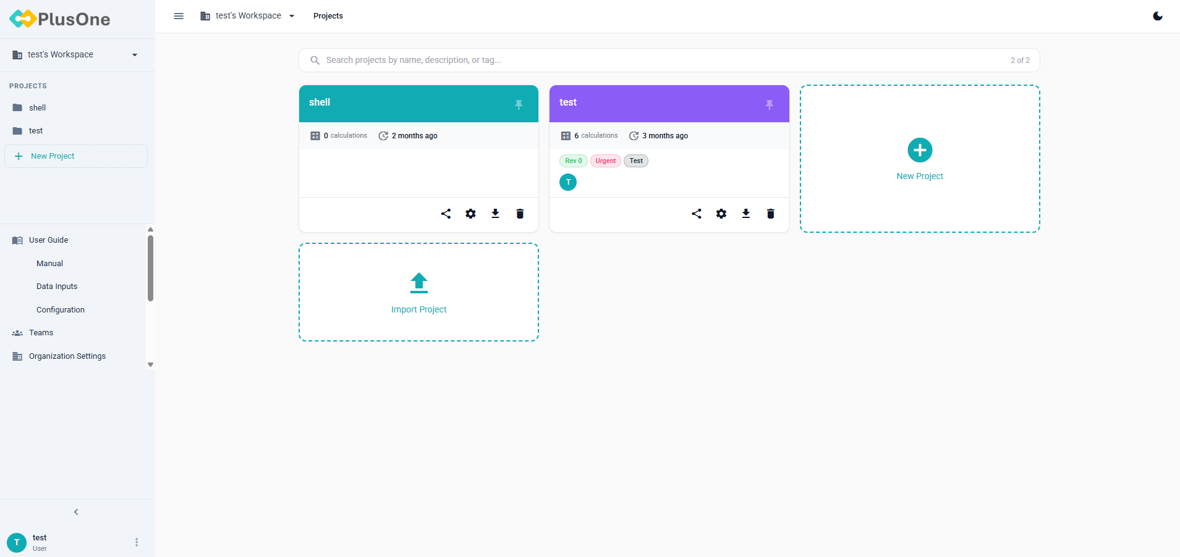Open the hamburger menu in top bar

(179, 16)
